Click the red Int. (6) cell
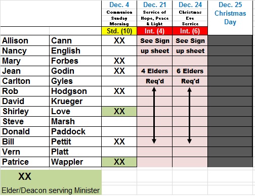Image resolution: width=255 pixels, height=196 pixels. 190,31
